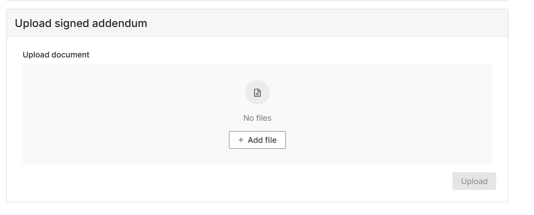Click the Add file button
The width and height of the screenshot is (534, 215).
coord(257,140)
